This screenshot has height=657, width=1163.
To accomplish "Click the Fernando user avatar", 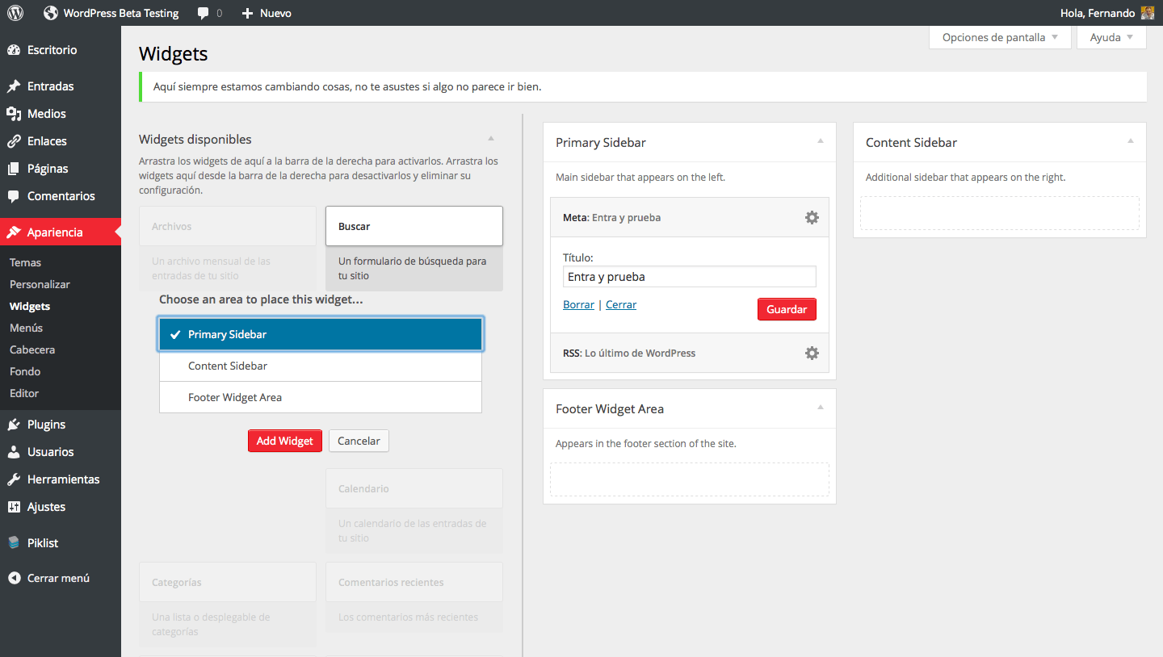I will pos(1148,13).
